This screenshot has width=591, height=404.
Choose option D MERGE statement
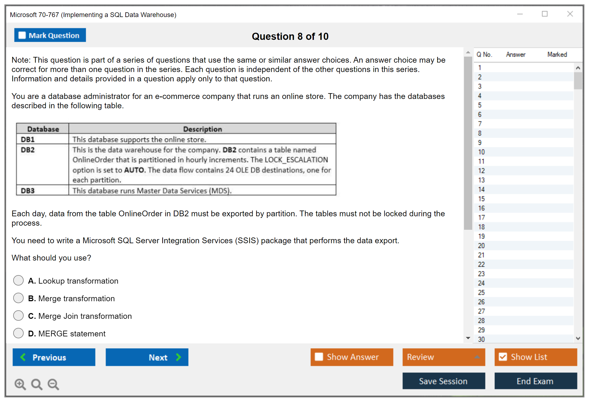[18, 333]
